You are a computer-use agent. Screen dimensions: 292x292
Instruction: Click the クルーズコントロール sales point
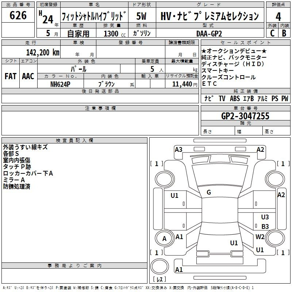coord(228,77)
